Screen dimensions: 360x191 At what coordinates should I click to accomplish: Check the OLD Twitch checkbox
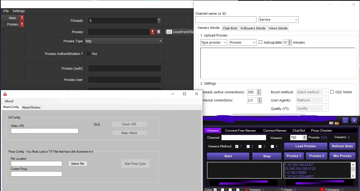click(332, 92)
